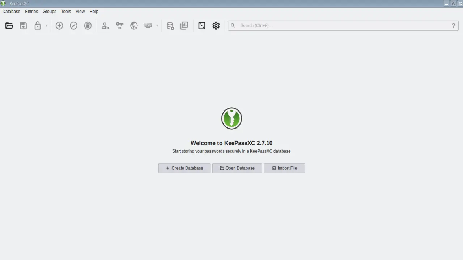Click the search magnifier icon
This screenshot has width=463, height=260.
(x=233, y=26)
